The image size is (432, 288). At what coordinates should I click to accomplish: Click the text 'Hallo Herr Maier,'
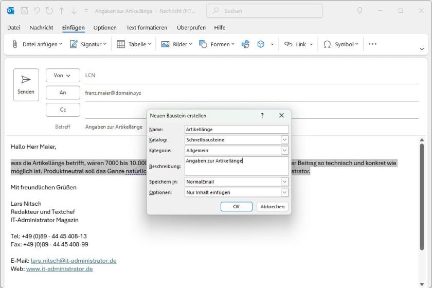33,147
